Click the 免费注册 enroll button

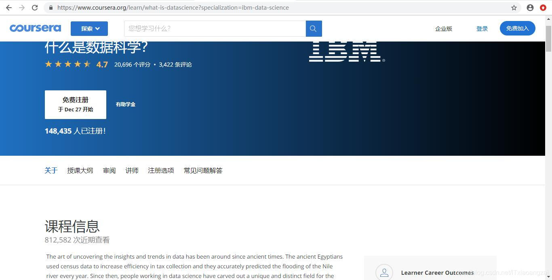[76, 104]
